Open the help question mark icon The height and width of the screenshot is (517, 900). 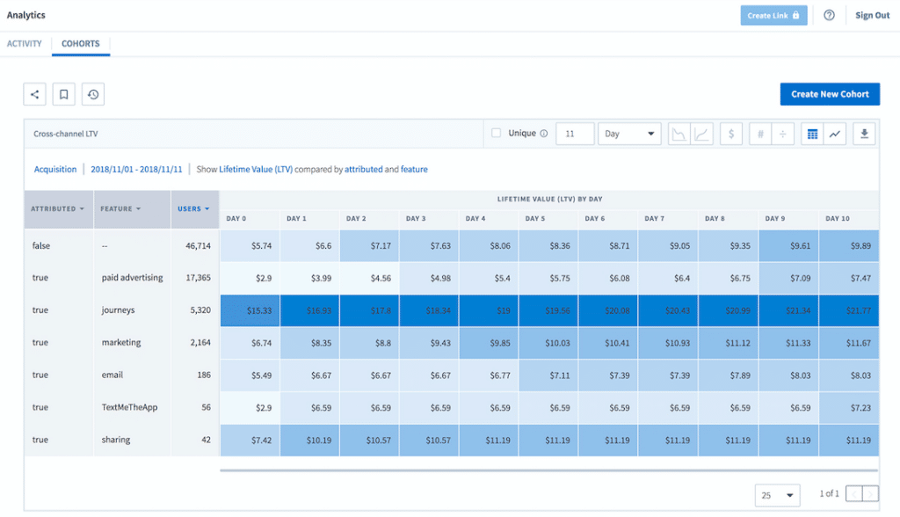(x=831, y=15)
